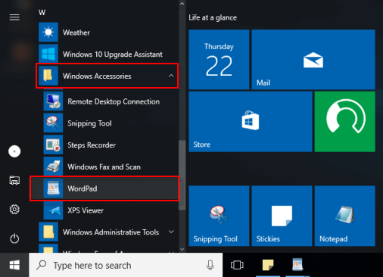
Task: Collapse Windows Accessories with its chevron
Action: [171, 76]
